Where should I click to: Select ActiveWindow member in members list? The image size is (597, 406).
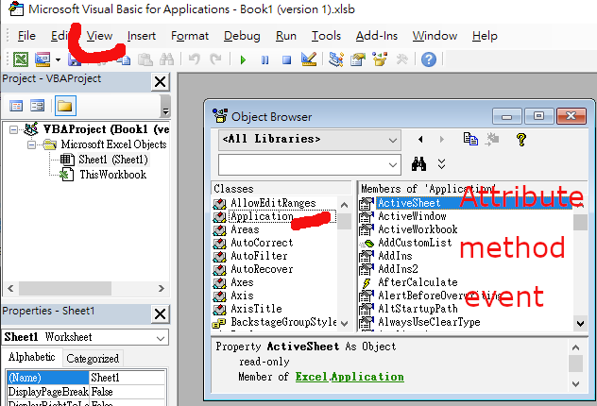point(412,216)
